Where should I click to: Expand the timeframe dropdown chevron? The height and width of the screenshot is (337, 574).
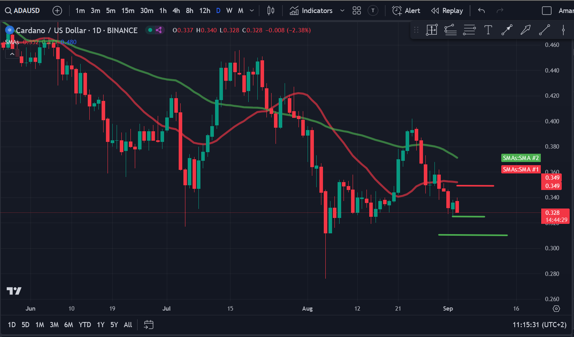(x=252, y=11)
